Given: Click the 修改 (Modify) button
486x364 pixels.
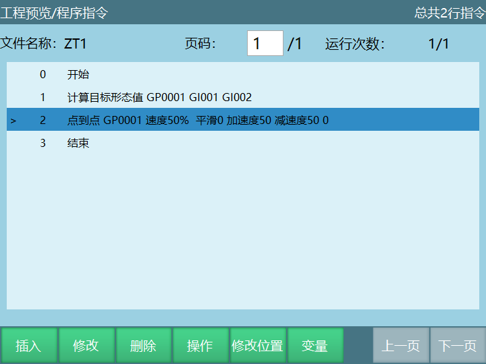Looking at the screenshot, I should (86, 346).
